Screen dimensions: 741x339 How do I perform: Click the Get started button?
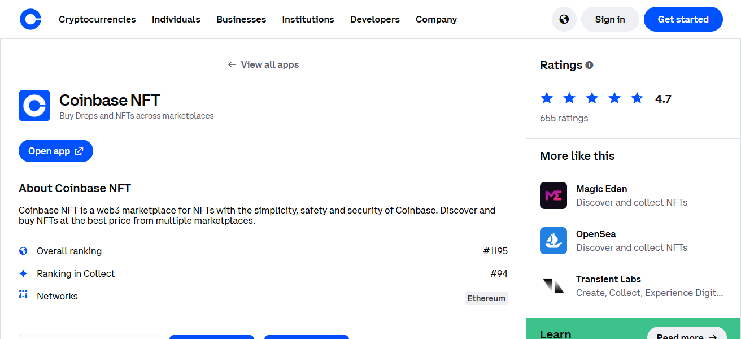point(683,19)
